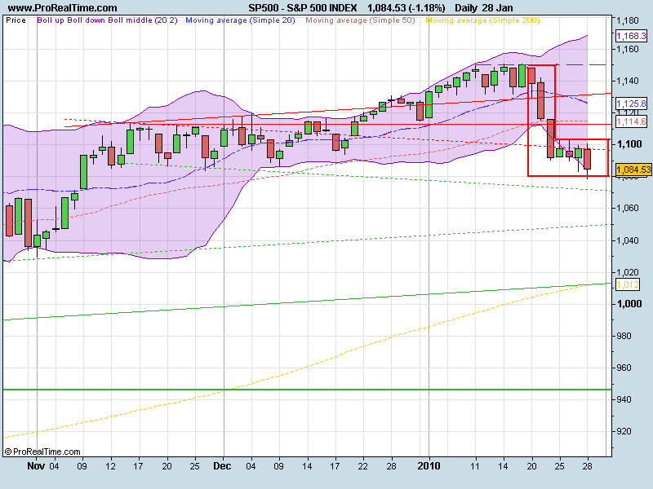
Task: Click the www.ProRealTime.com header text
Action: point(63,7)
